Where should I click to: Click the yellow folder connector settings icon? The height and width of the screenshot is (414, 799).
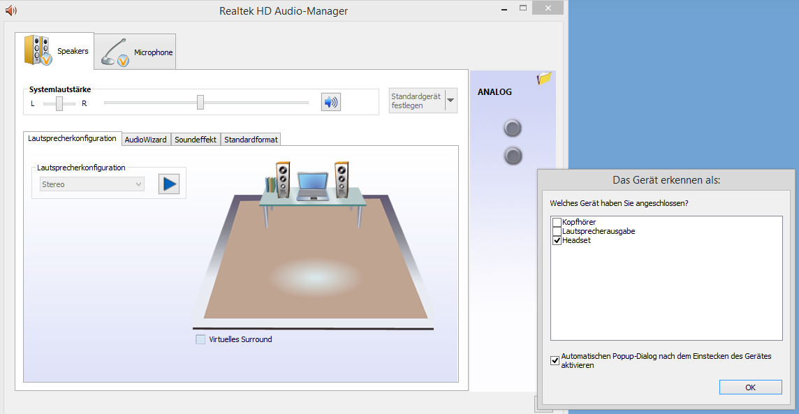tap(544, 78)
